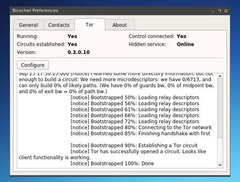Image resolution: width=240 pixels, height=182 pixels.
Task: Click the log scrollbar up arrow
Action: (220, 76)
